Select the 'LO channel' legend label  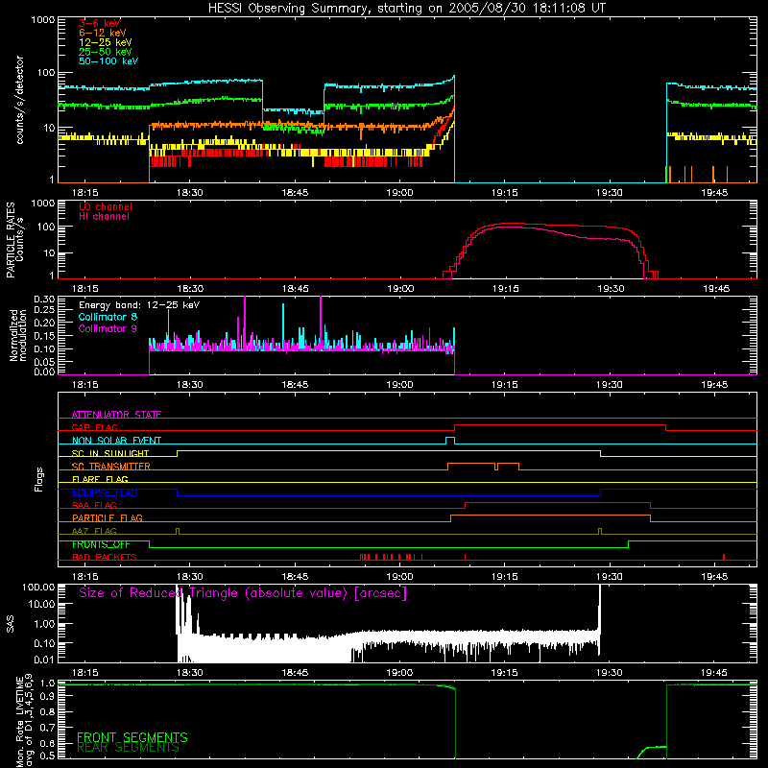click(x=106, y=206)
